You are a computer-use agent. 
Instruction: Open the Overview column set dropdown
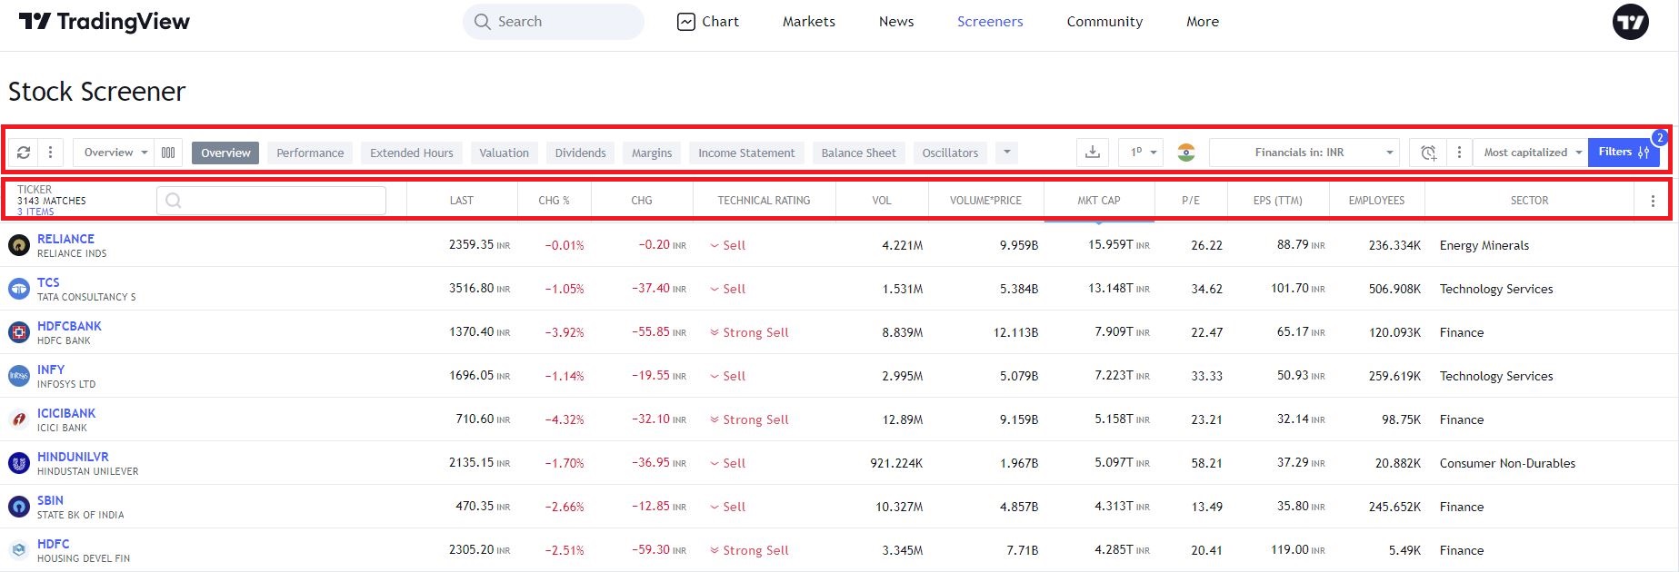click(115, 153)
